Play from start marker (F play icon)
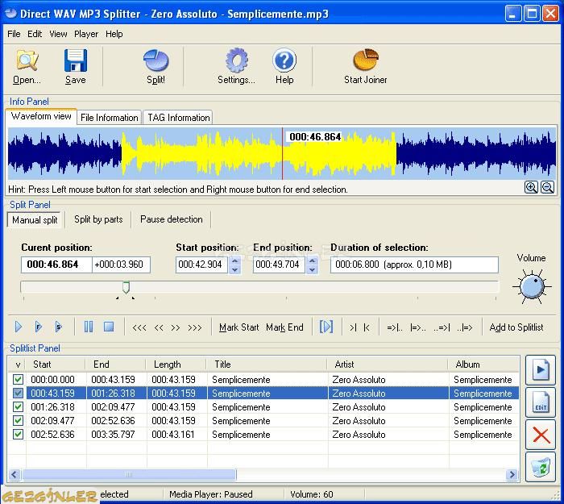564x504 pixels. click(39, 327)
